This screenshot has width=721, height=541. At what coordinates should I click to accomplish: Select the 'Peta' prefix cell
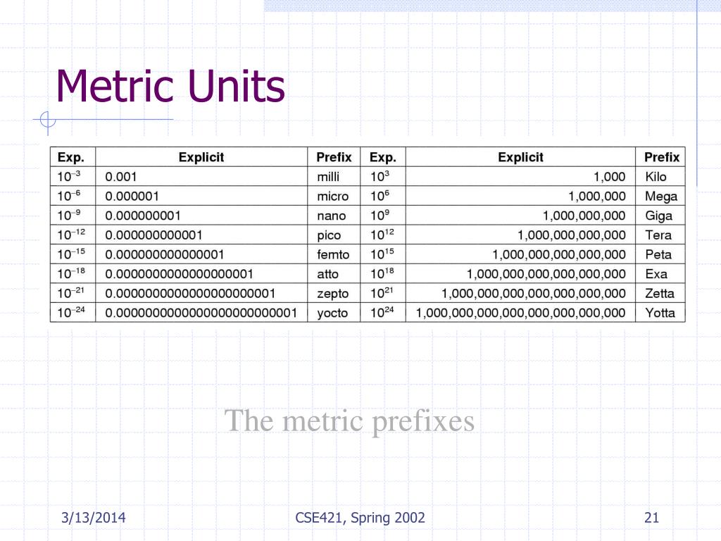click(x=660, y=254)
